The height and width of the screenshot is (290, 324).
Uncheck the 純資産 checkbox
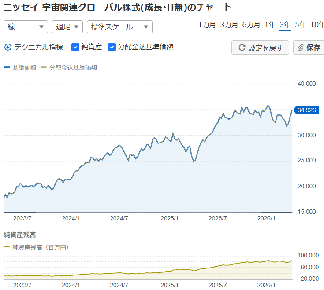point(75,47)
